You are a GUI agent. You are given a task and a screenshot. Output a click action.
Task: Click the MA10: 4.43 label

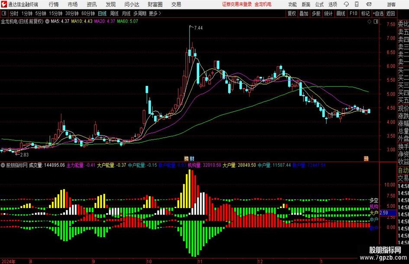82,21
